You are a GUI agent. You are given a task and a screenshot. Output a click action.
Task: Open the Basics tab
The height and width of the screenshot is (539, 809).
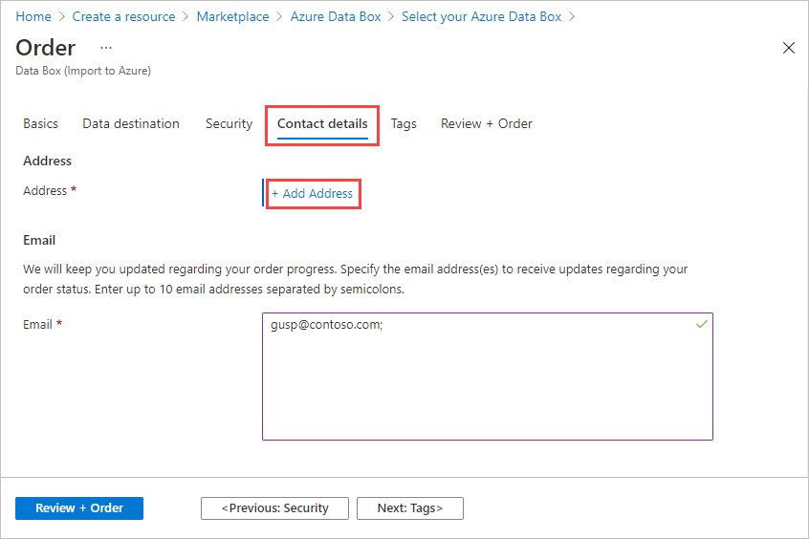click(40, 123)
